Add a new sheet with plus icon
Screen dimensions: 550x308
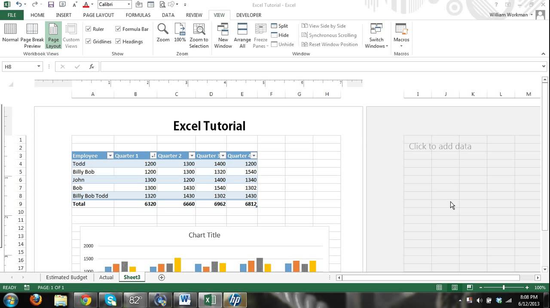click(162, 278)
